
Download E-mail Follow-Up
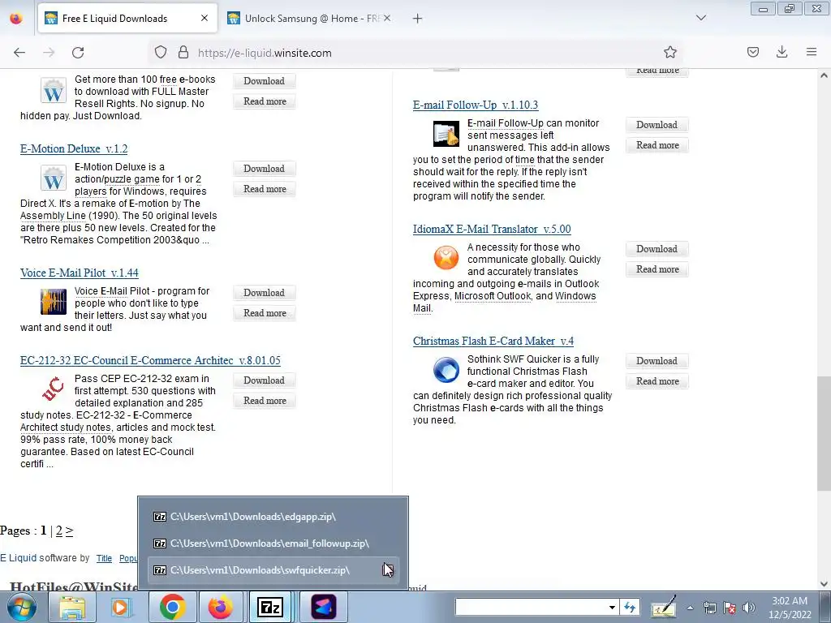click(657, 125)
